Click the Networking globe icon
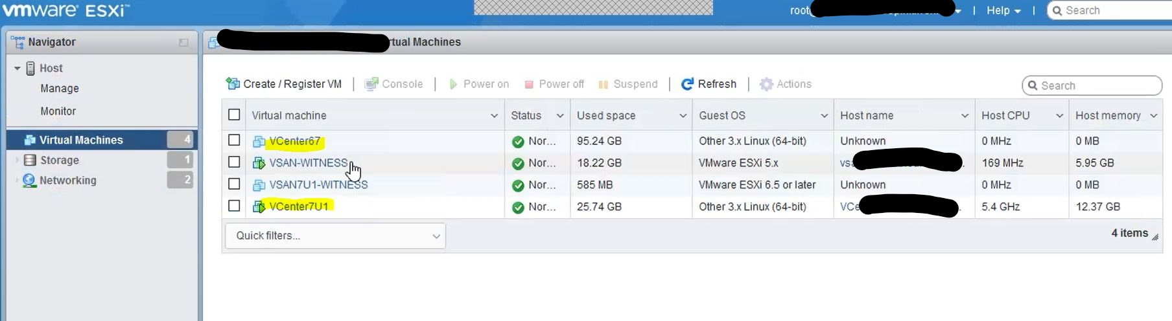The height and width of the screenshot is (321, 1172). (29, 181)
